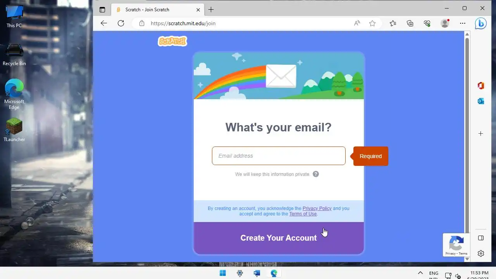Click the Settings gear taskbar icon
Image resolution: width=496 pixels, height=279 pixels.
[240, 273]
